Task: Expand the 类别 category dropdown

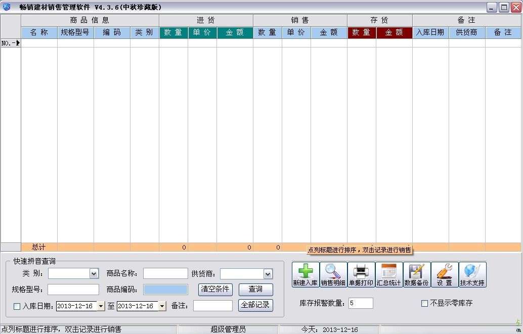Action: (94, 274)
